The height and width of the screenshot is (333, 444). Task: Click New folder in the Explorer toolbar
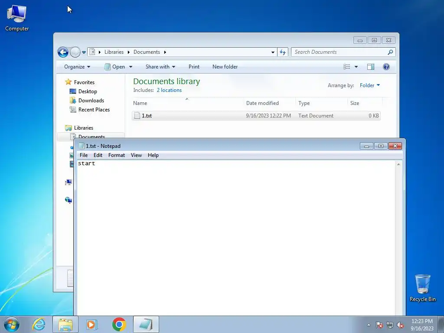[225, 67]
